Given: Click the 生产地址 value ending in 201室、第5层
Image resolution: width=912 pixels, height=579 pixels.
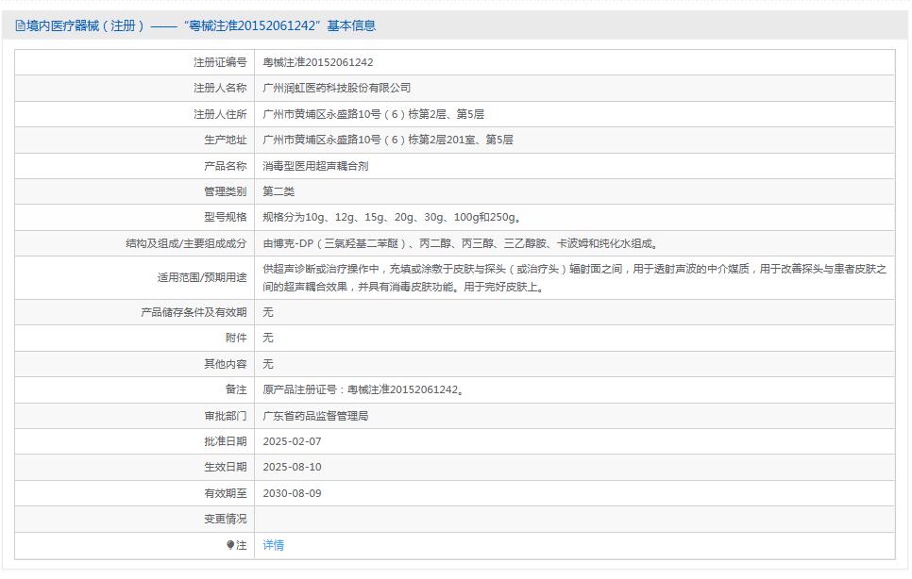Looking at the screenshot, I should (387, 140).
